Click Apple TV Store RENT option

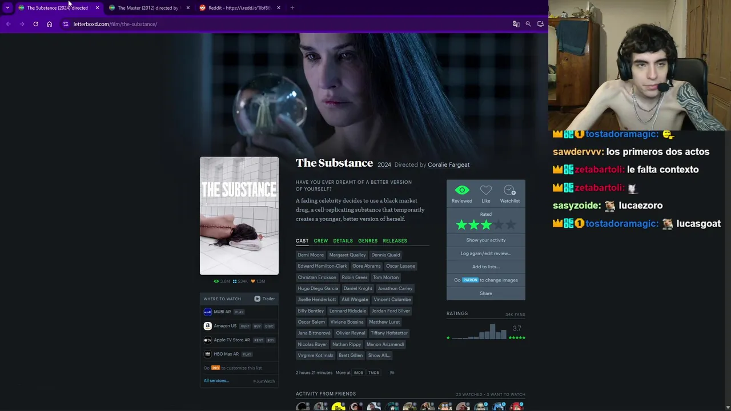coord(258,340)
